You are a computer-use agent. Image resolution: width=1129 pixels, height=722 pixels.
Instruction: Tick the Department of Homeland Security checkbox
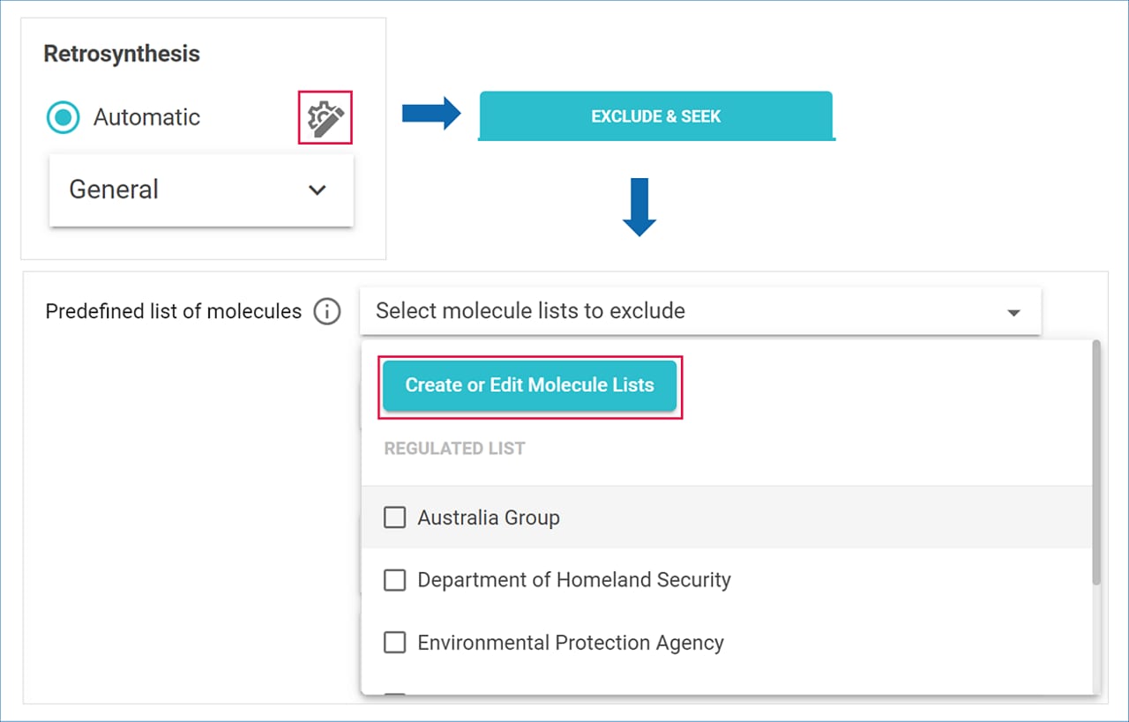tap(394, 580)
